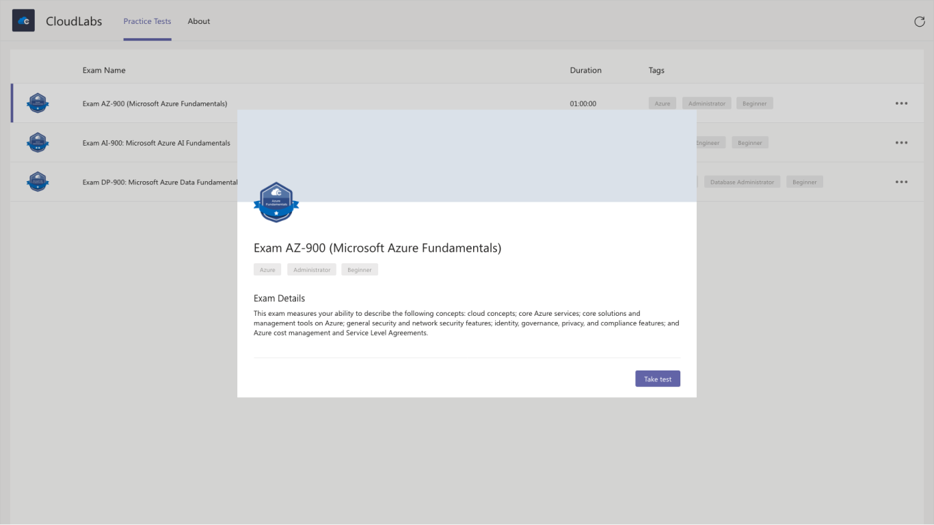Click the Administrator tag in the AZ-900 row

coord(707,103)
